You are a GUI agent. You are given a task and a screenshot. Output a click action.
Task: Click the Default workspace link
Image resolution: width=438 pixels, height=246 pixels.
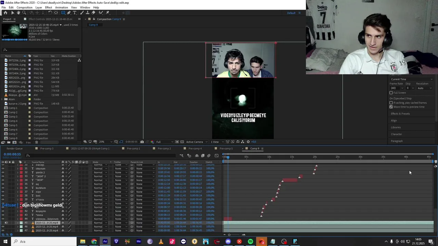(291, 13)
